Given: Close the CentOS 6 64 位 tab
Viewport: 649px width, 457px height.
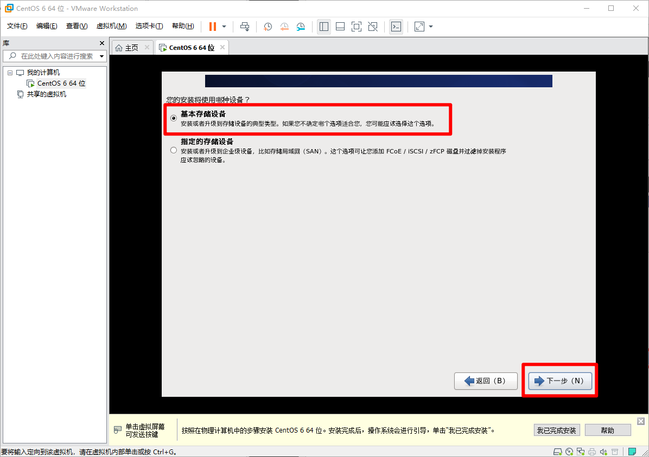Looking at the screenshot, I should [x=222, y=47].
